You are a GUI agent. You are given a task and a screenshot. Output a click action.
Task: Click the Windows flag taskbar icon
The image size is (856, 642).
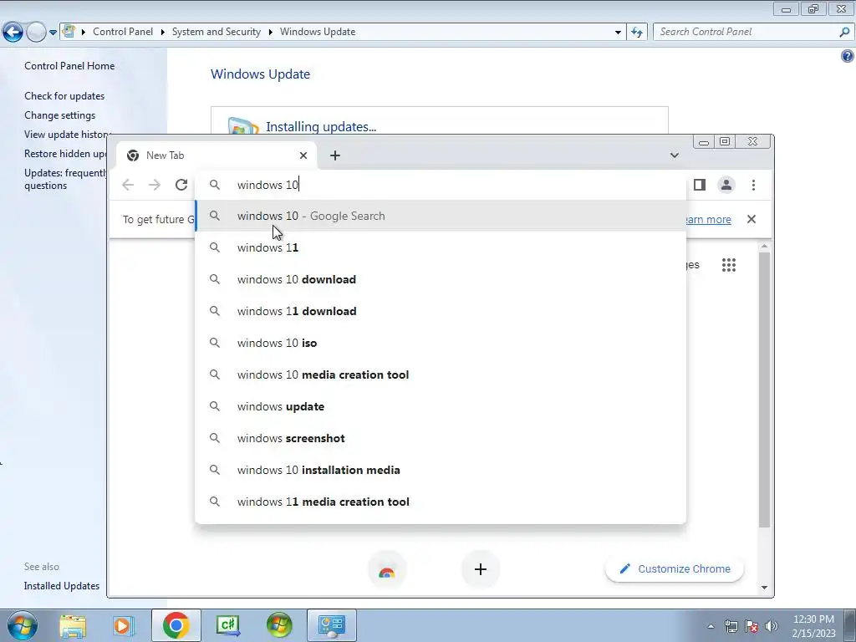(279, 625)
